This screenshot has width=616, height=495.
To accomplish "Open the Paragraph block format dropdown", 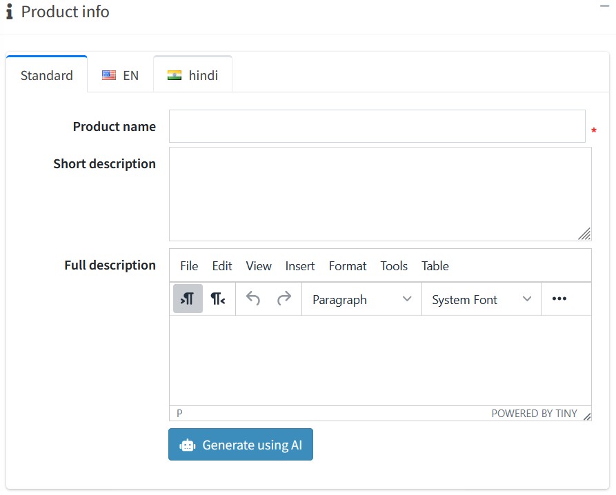I will click(x=362, y=299).
